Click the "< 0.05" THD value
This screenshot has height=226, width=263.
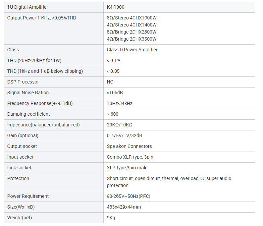(x=113, y=71)
